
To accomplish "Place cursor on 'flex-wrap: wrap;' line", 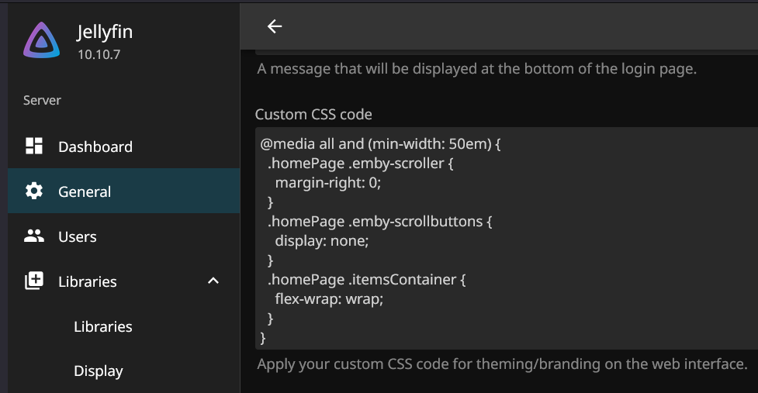I will (329, 298).
